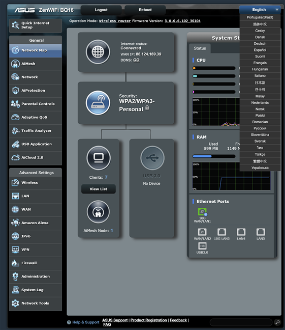Click the cyan CPU core usage bar
This screenshot has height=330, width=285.
click(x=214, y=76)
